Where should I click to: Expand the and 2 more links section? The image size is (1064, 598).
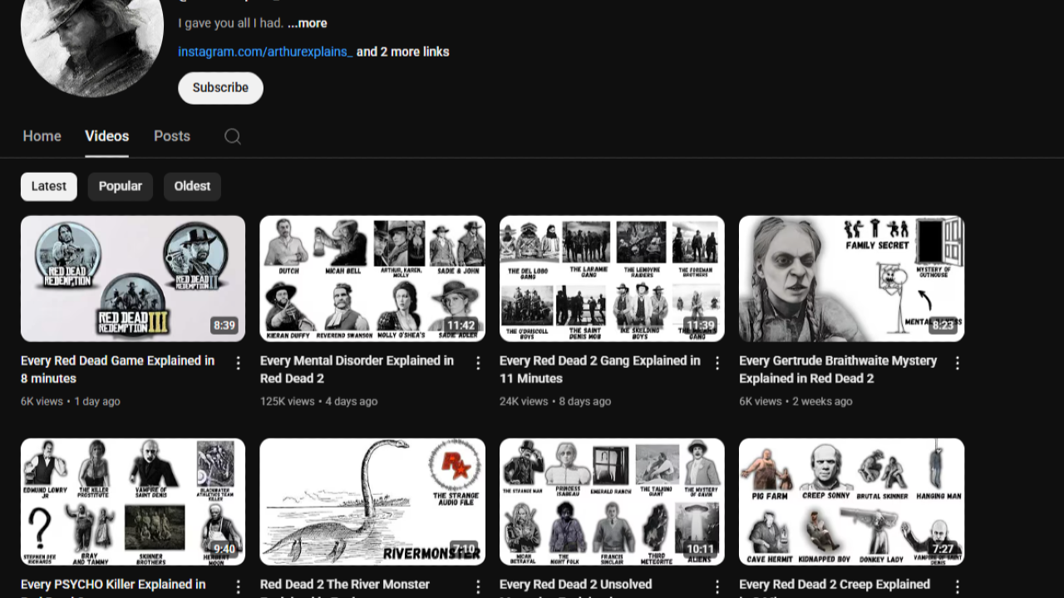coord(402,51)
